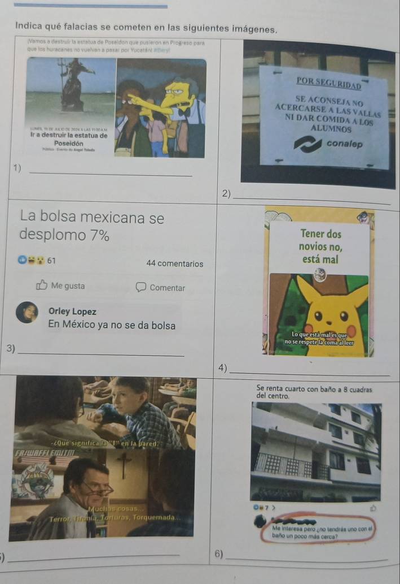Click the Me gusta thumbs-up icon
Screen dimensions: 400x584
click(x=42, y=285)
